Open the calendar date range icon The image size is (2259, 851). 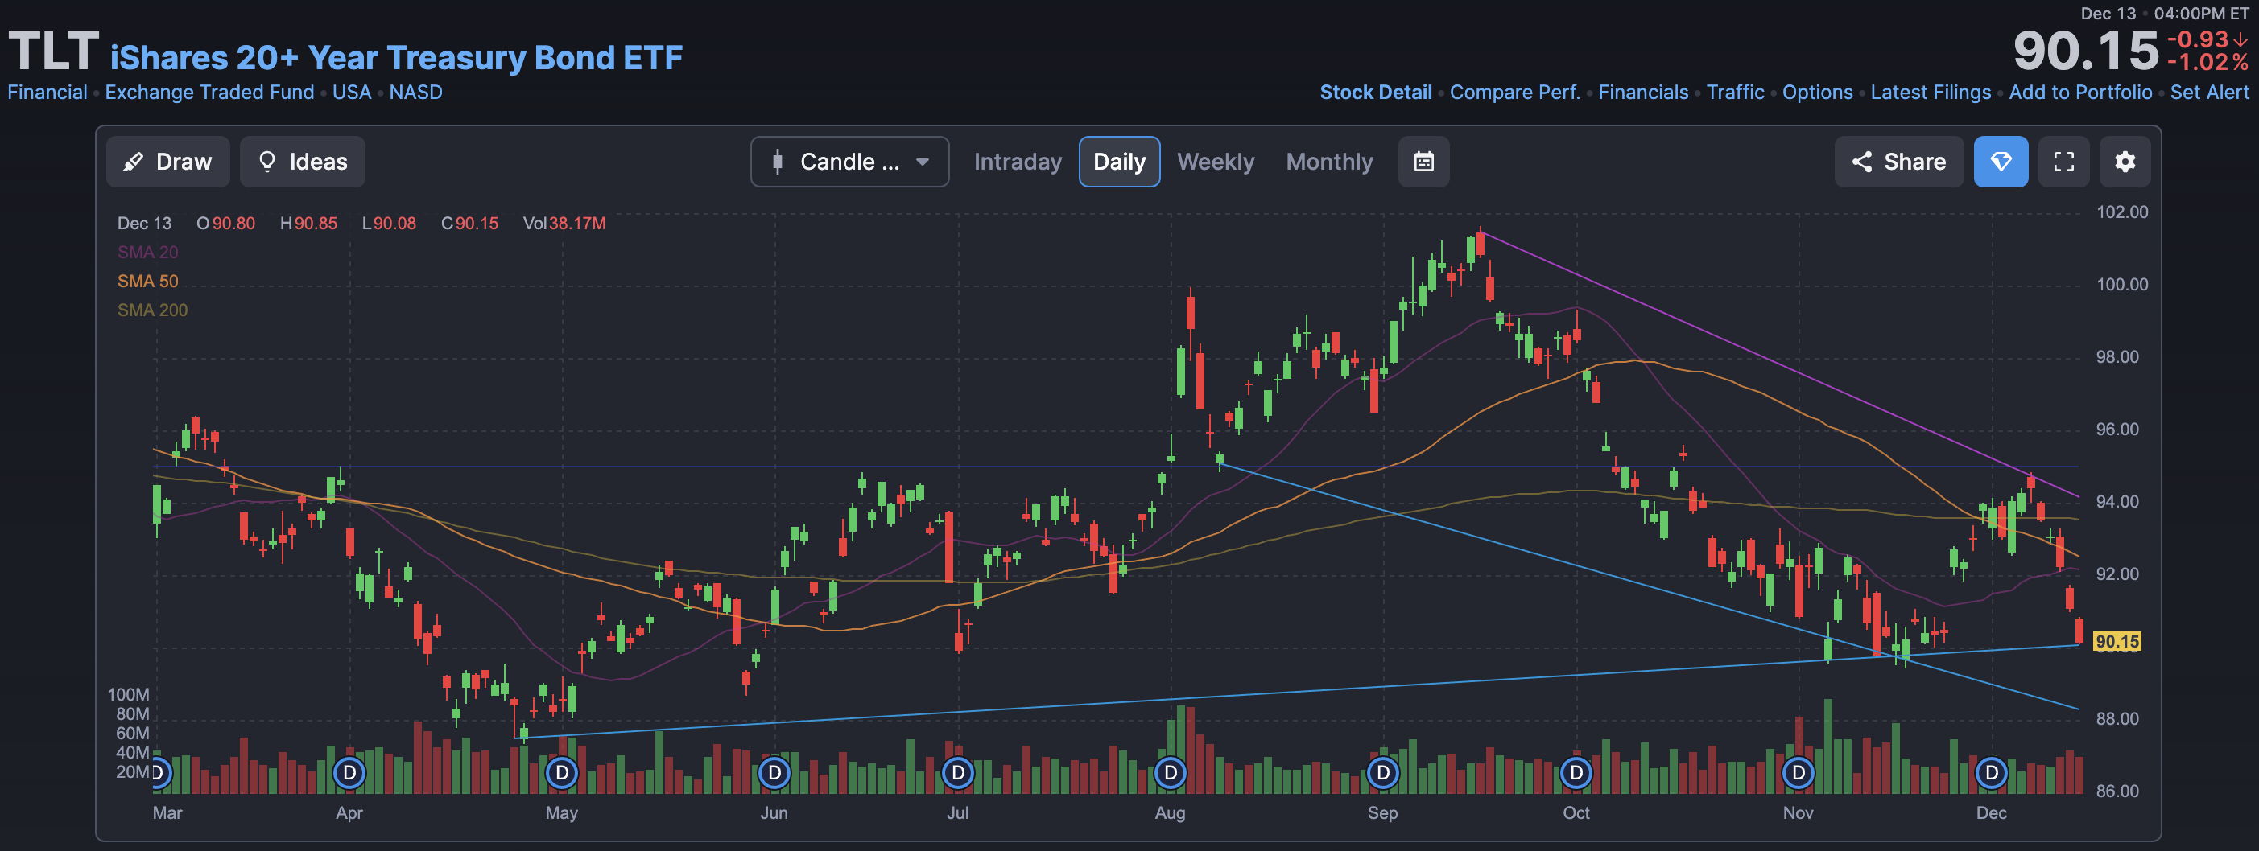coord(1423,162)
